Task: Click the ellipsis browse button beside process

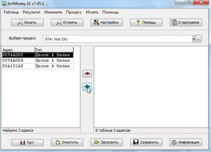Action: pyautogui.click(x=199, y=39)
